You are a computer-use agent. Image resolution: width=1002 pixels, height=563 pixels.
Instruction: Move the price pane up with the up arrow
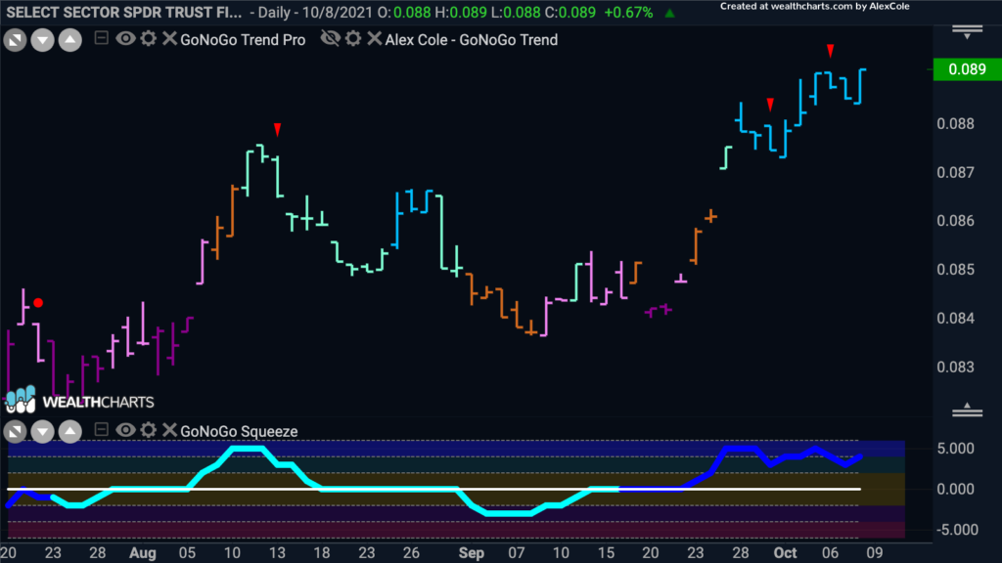point(70,40)
